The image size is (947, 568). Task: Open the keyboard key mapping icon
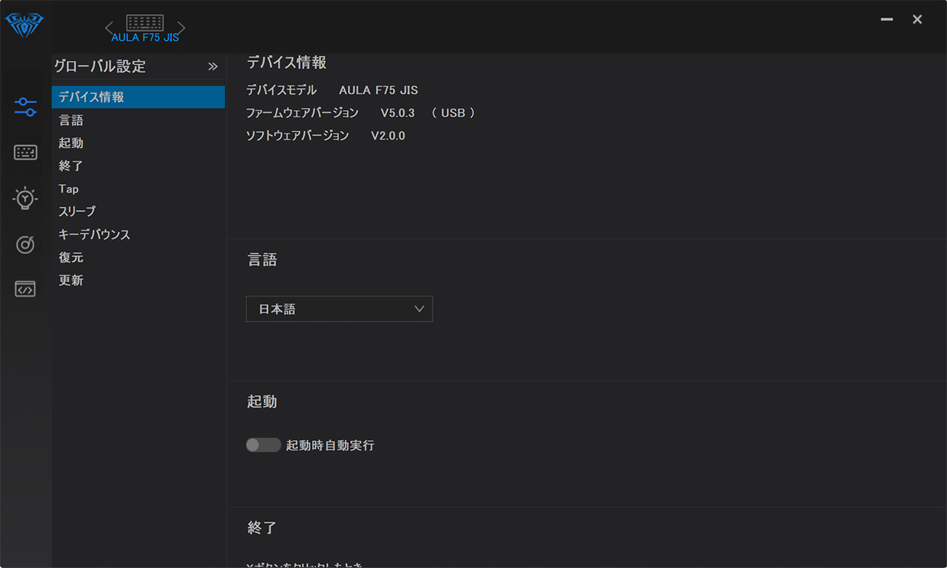[25, 152]
